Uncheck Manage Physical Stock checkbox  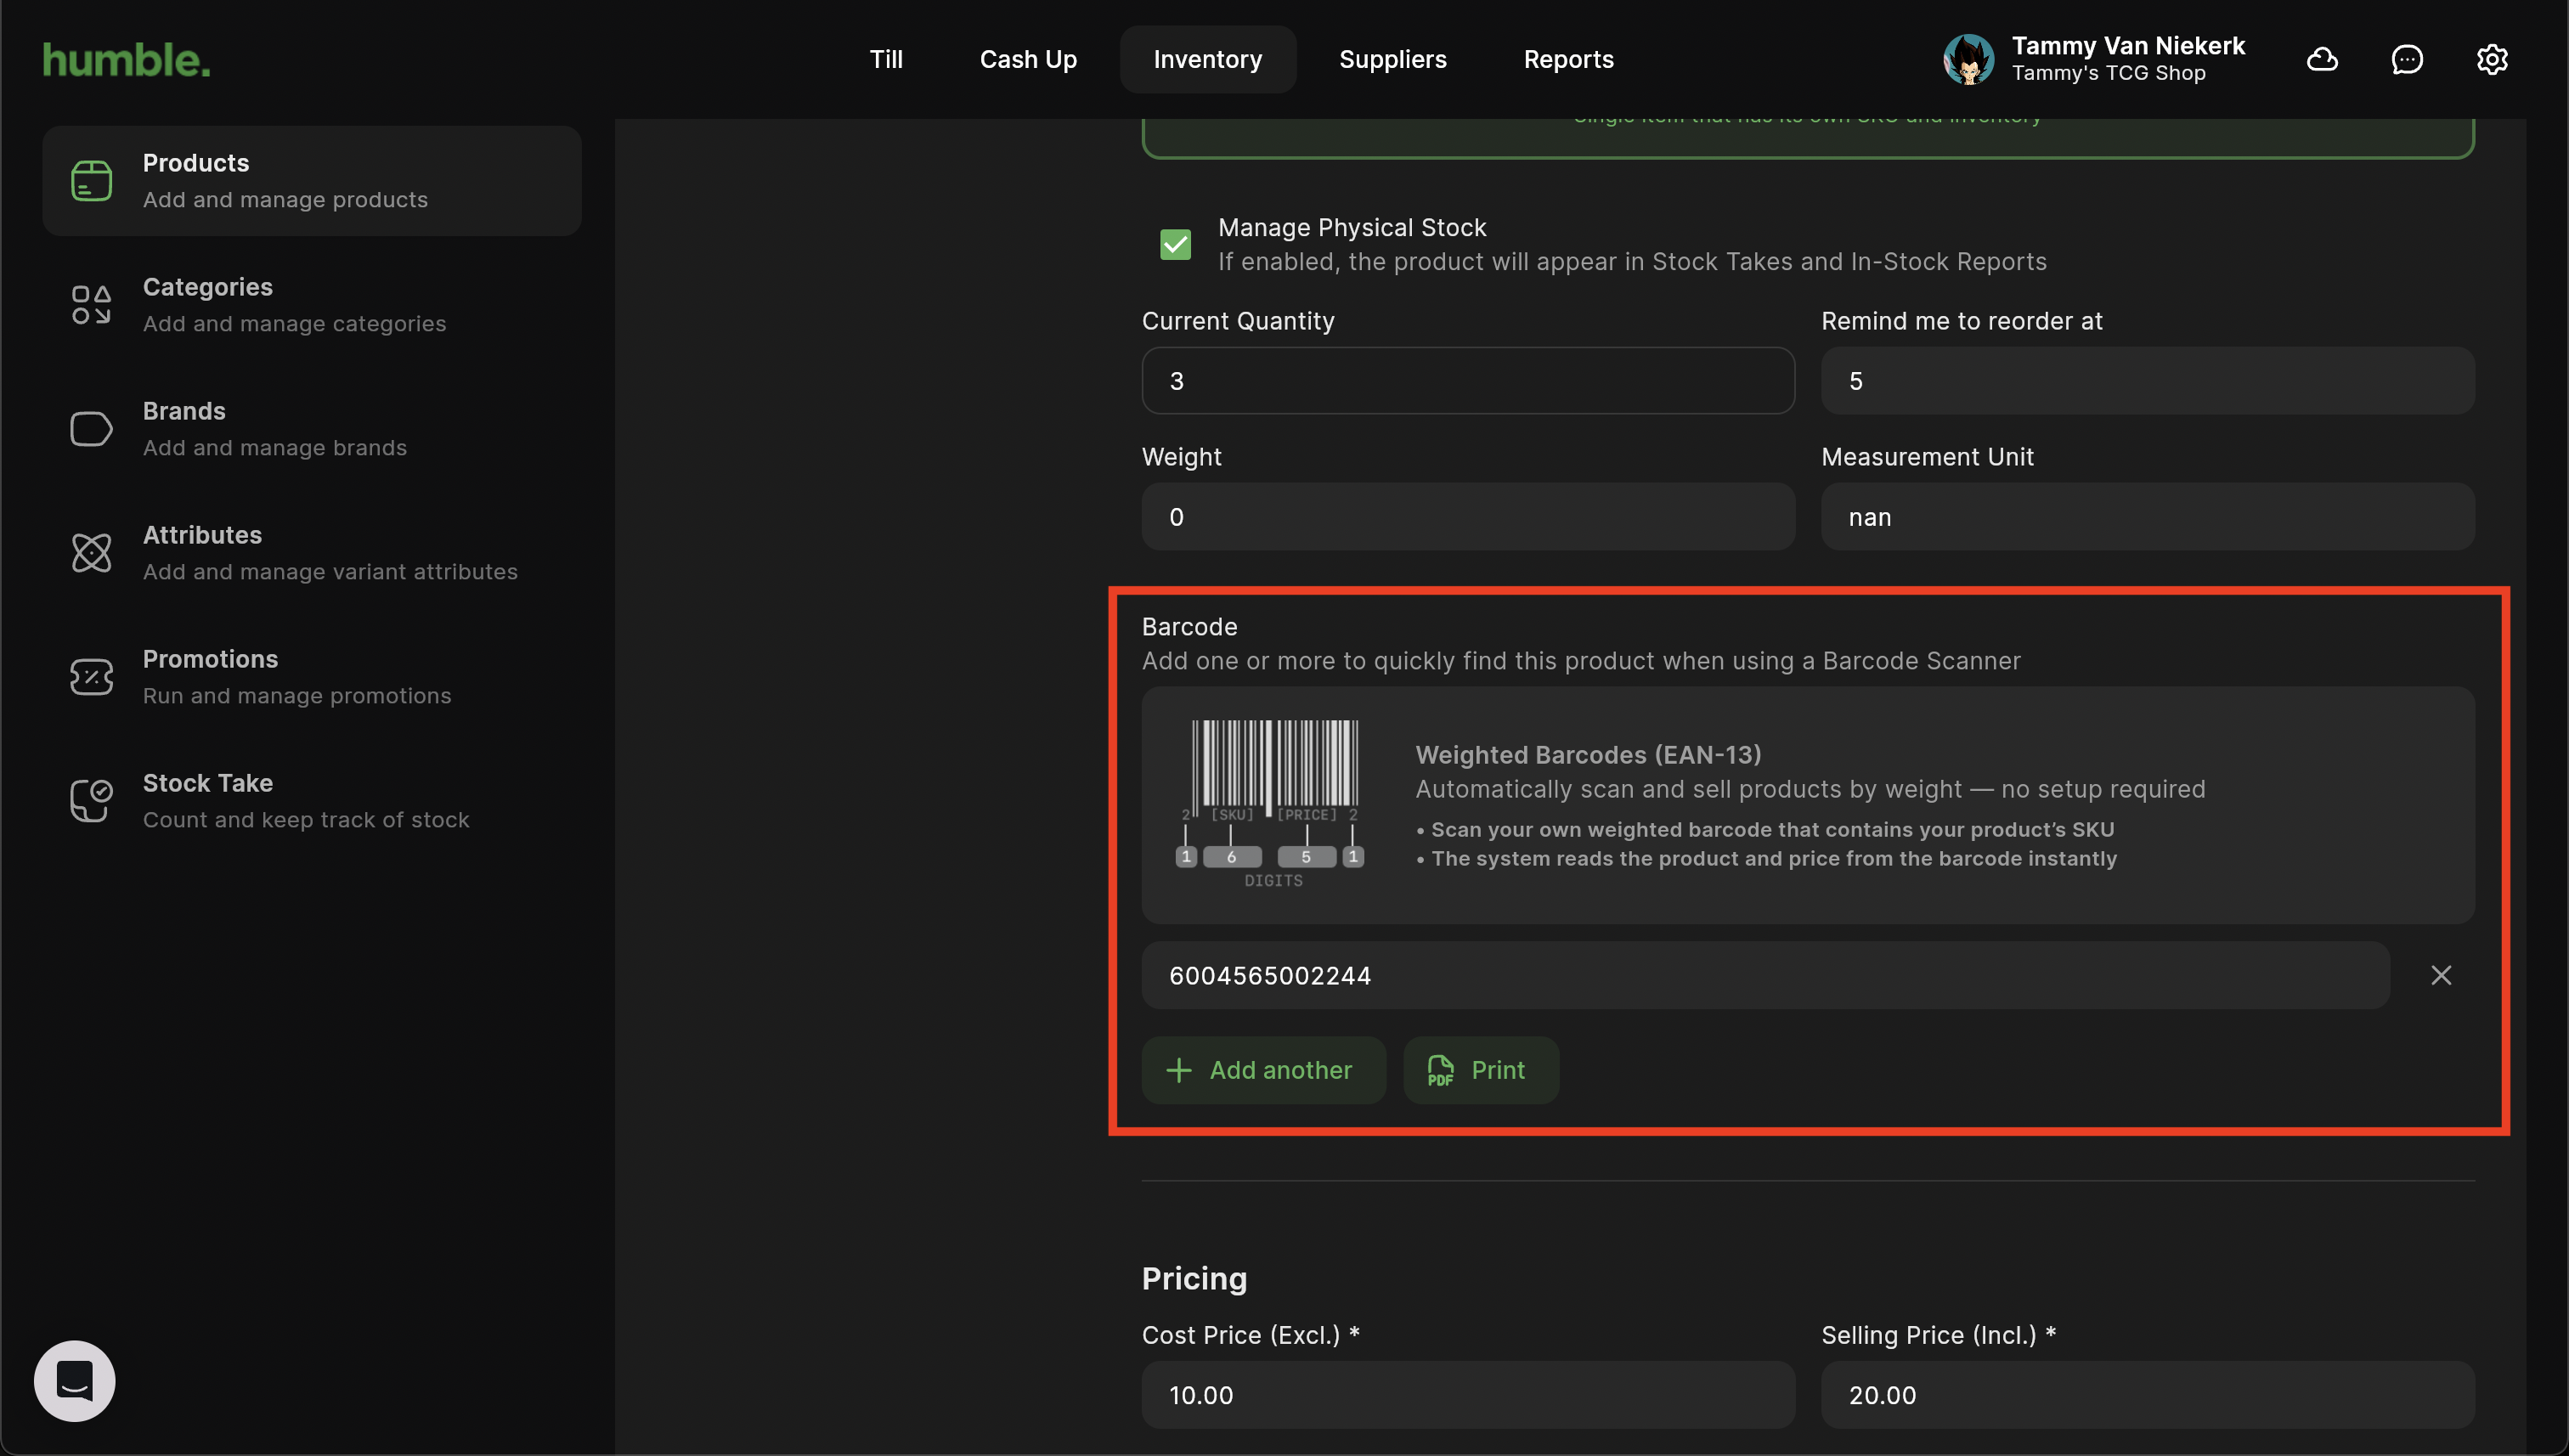[x=1175, y=244]
